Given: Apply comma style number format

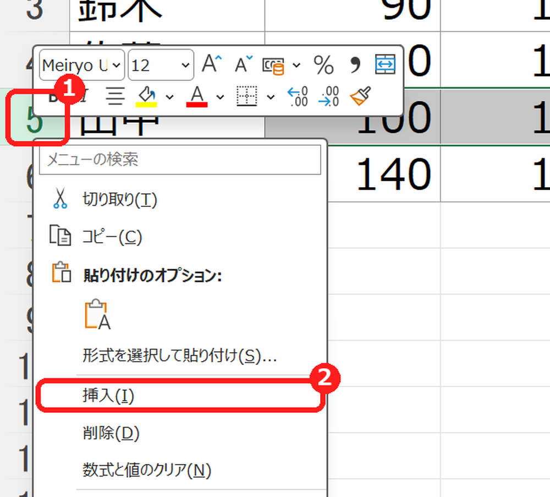Looking at the screenshot, I should click(x=355, y=65).
